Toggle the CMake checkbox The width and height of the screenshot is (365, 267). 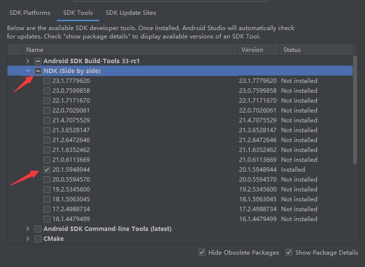point(38,239)
